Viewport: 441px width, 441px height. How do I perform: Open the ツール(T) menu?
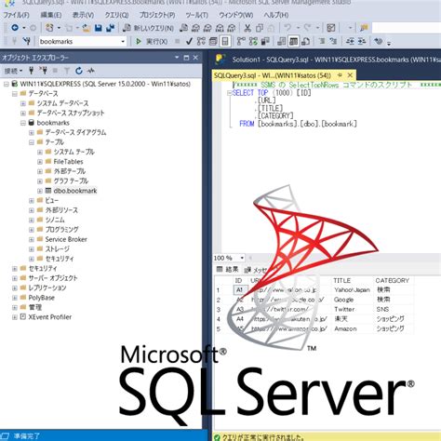tap(196, 15)
